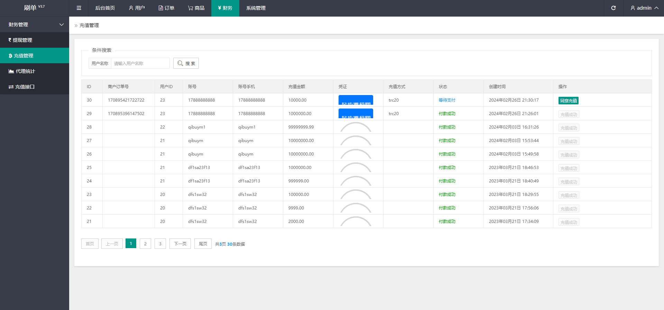
Task: Go to 用户 in top navigation
Action: click(x=137, y=8)
